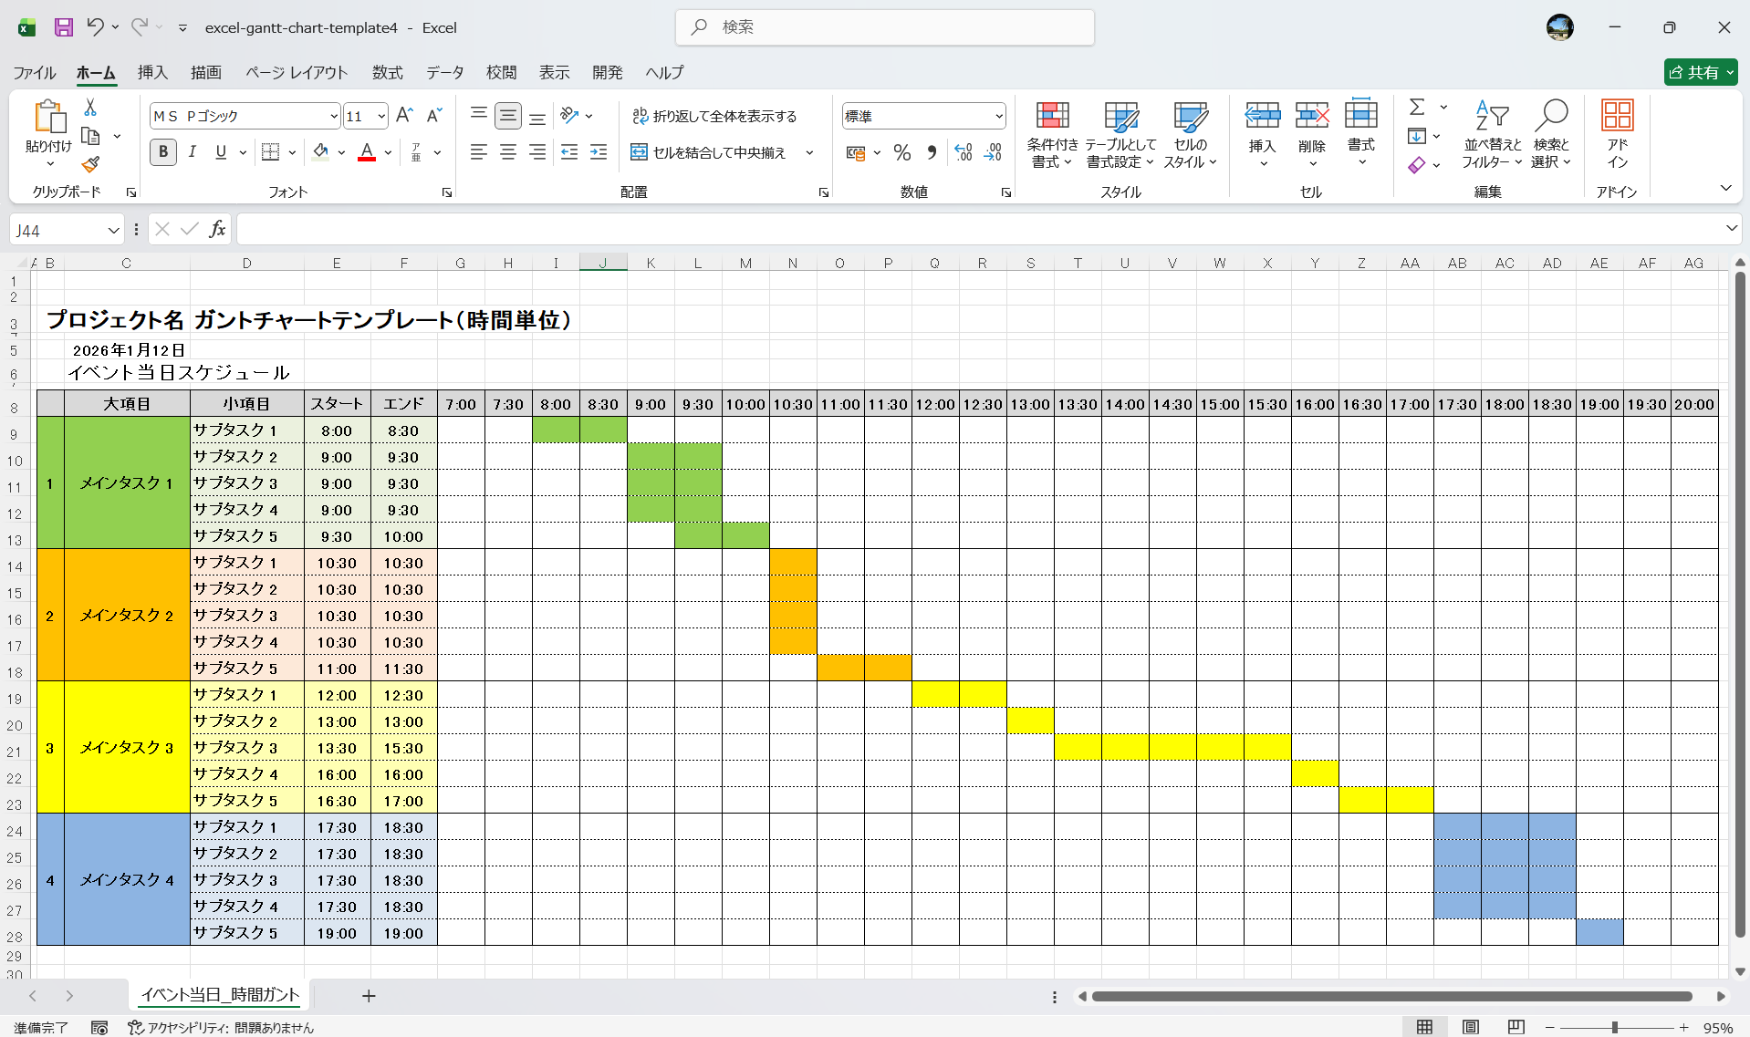Click the Increase Font Size icon

pos(404,116)
